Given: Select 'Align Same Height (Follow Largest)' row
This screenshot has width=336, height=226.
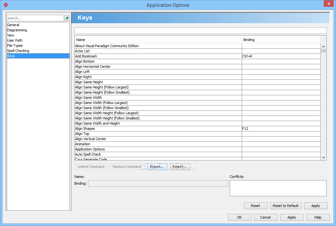Looking at the screenshot, I should click(198, 87).
